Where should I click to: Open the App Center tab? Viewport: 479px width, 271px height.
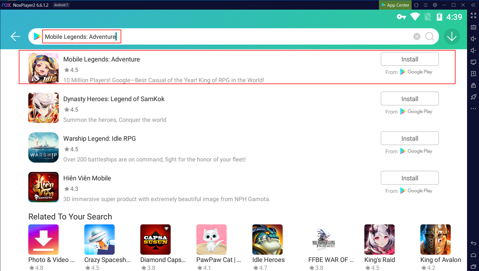click(x=395, y=5)
